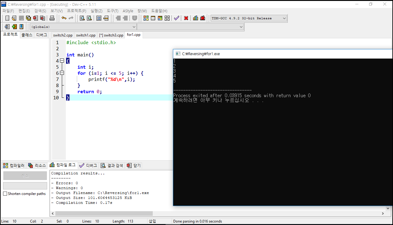Click the compile progress bar

25,186
